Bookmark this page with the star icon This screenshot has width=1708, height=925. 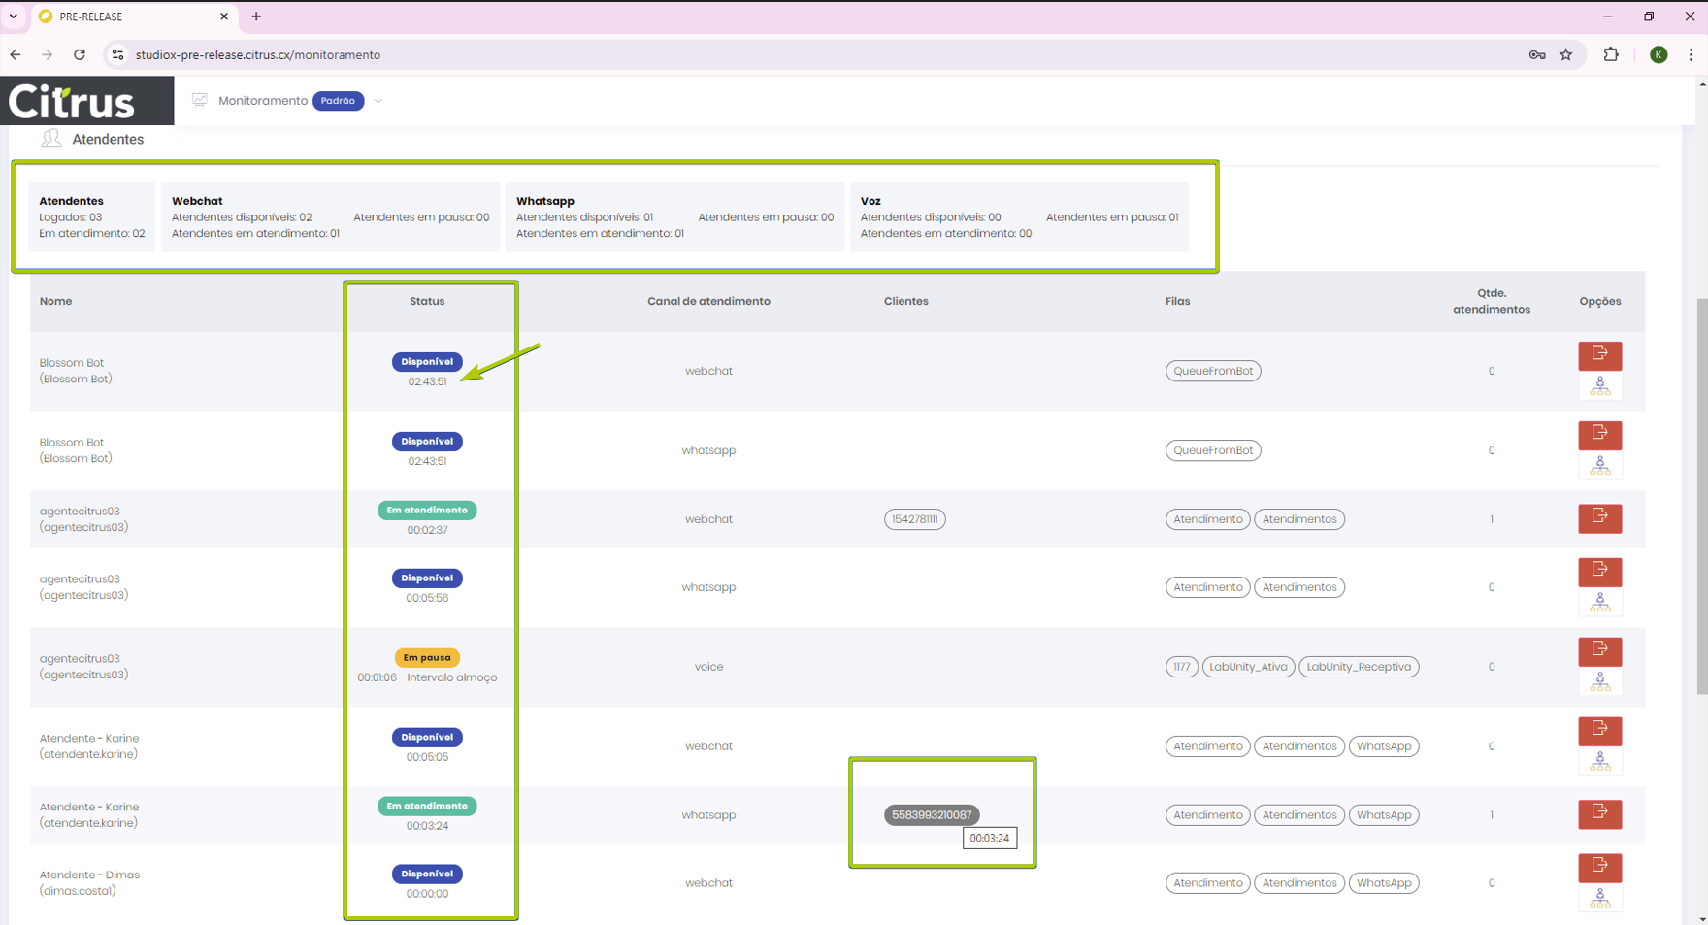1566,55
